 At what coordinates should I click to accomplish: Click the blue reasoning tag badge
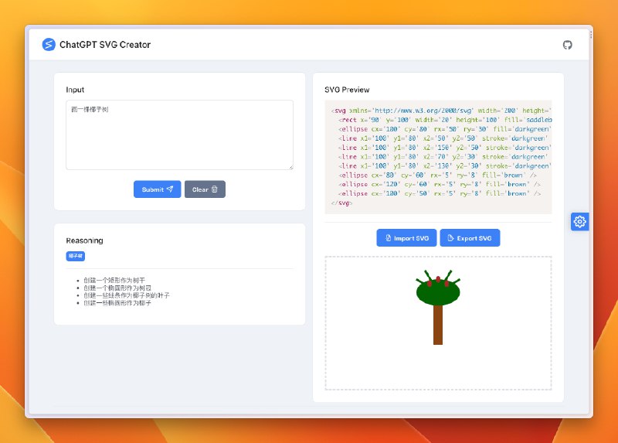pyautogui.click(x=75, y=256)
